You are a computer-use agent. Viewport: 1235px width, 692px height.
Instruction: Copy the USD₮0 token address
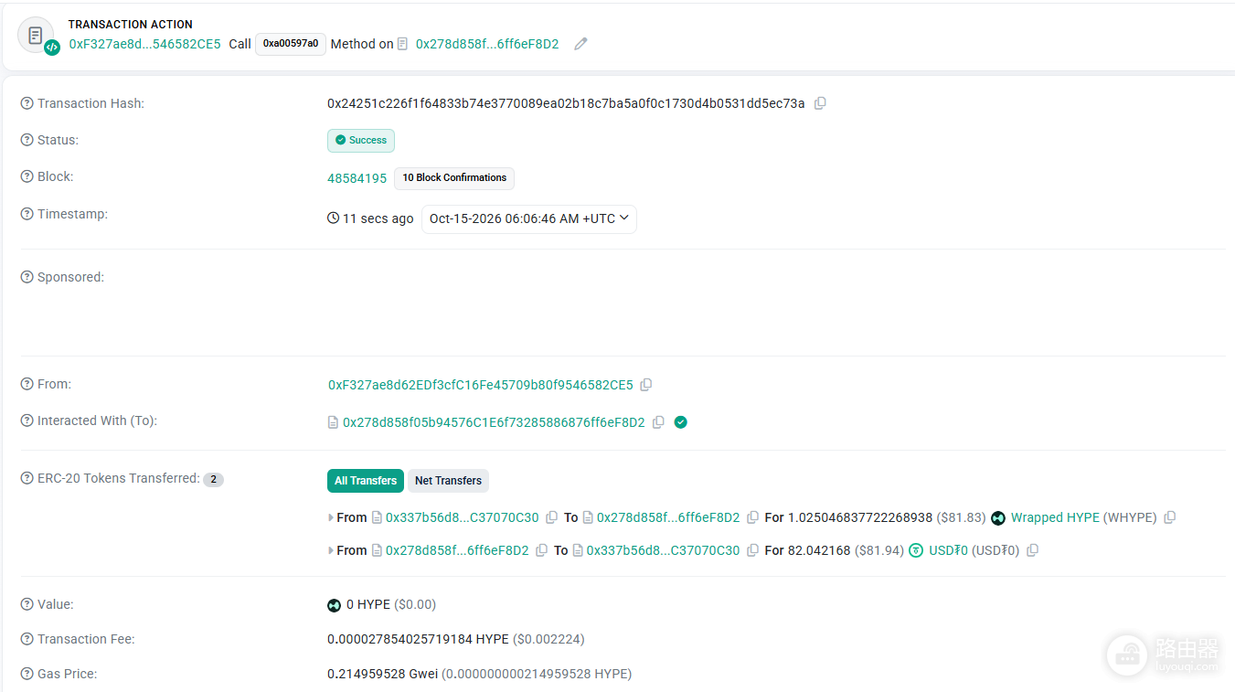pos(1032,550)
